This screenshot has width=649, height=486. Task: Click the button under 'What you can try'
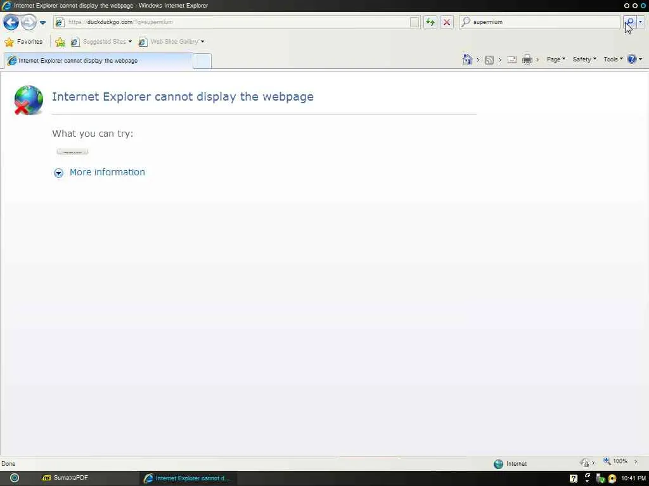72,152
